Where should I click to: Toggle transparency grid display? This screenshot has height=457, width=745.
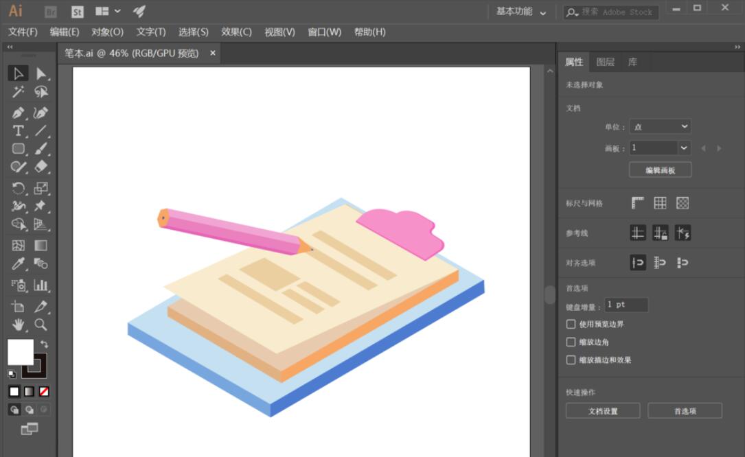click(683, 203)
